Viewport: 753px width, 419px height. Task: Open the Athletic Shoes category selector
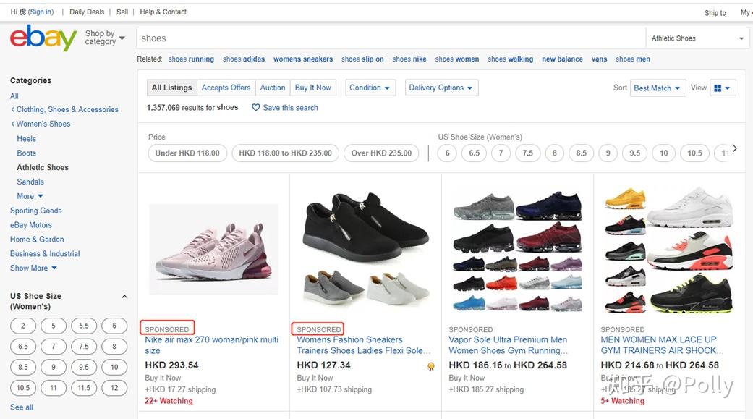697,38
